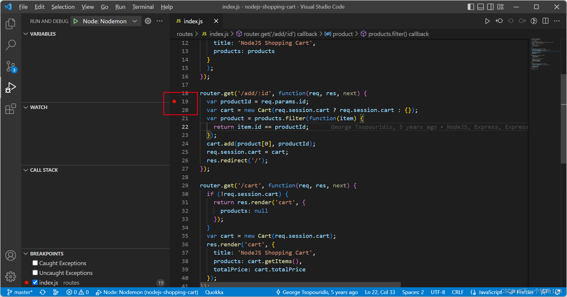The height and width of the screenshot is (297, 567).
Task: Disable the index.js breakpoint checkbox
Action: (x=35, y=282)
